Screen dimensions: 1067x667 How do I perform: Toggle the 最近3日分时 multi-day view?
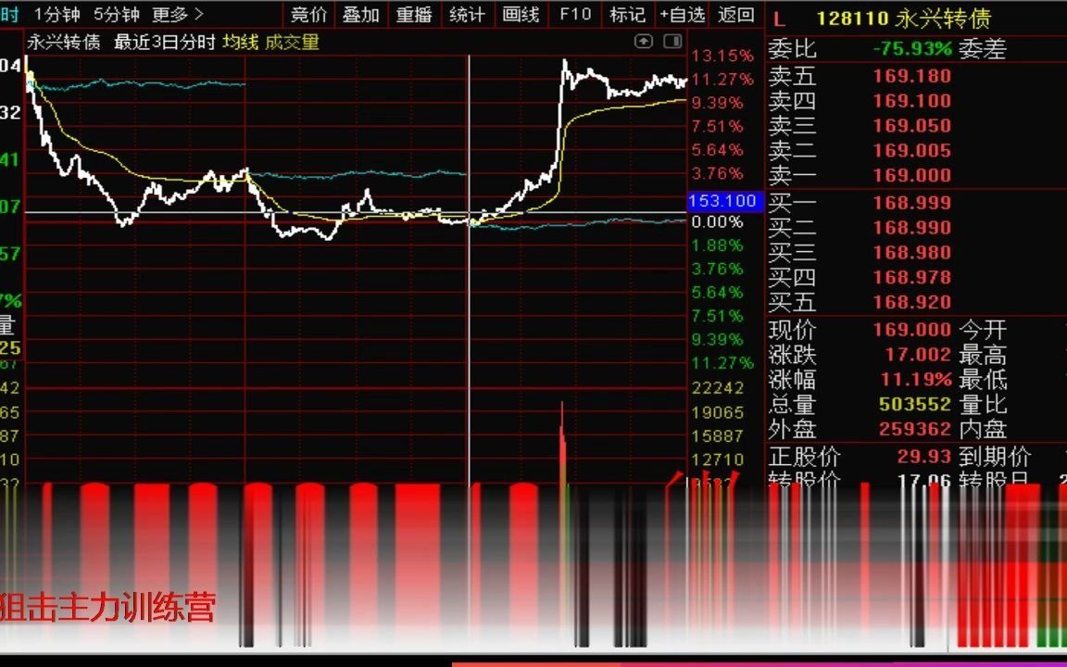tap(165, 42)
